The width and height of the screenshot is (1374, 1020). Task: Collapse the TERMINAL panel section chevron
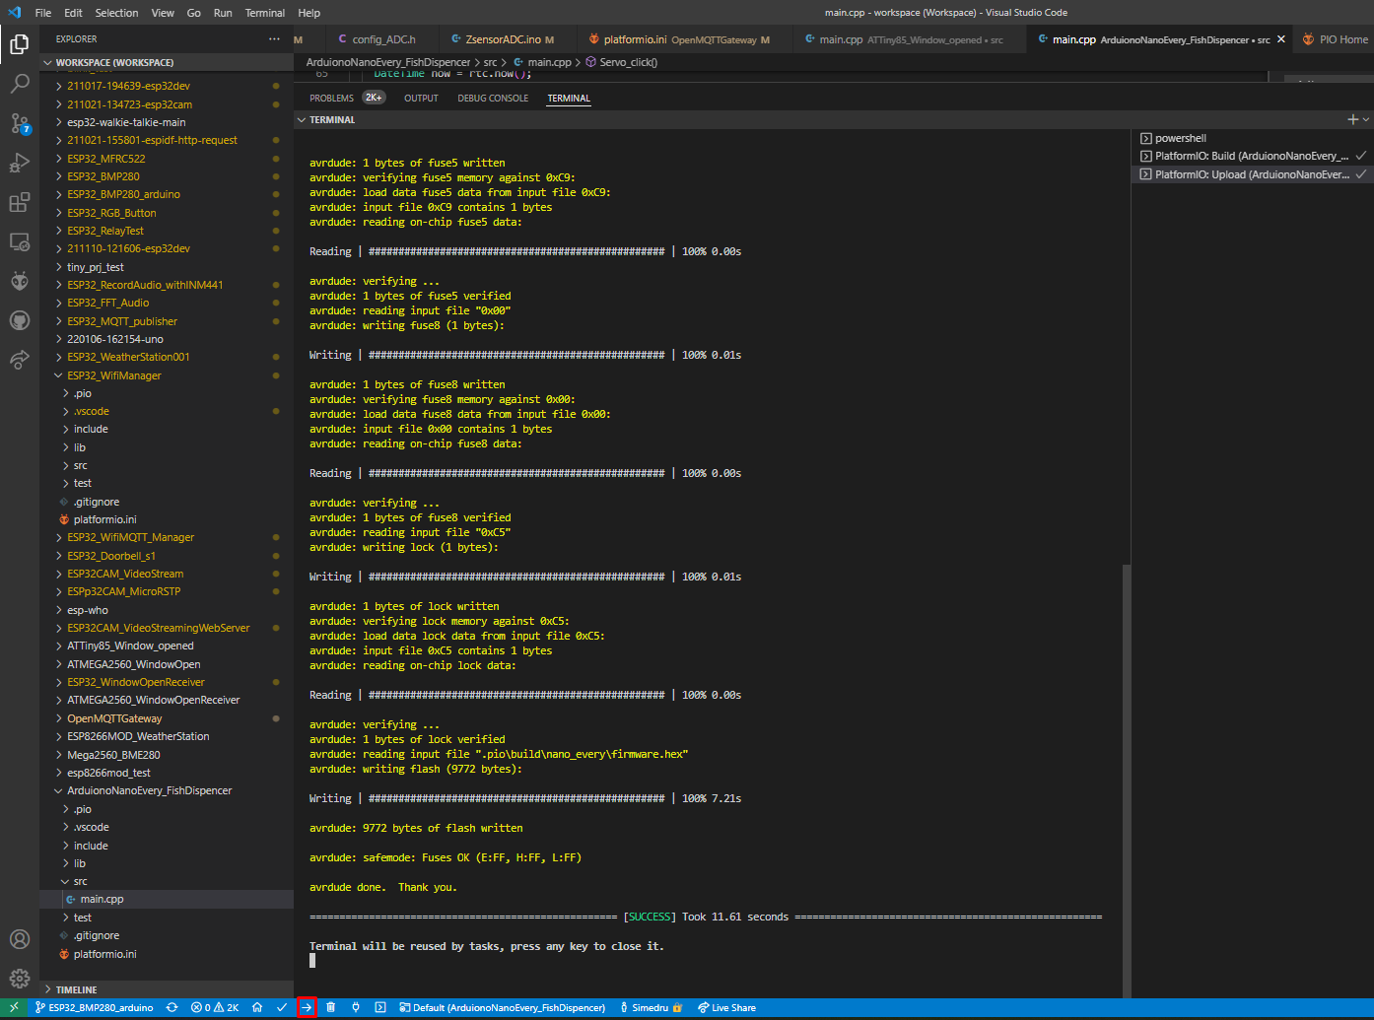click(x=302, y=119)
